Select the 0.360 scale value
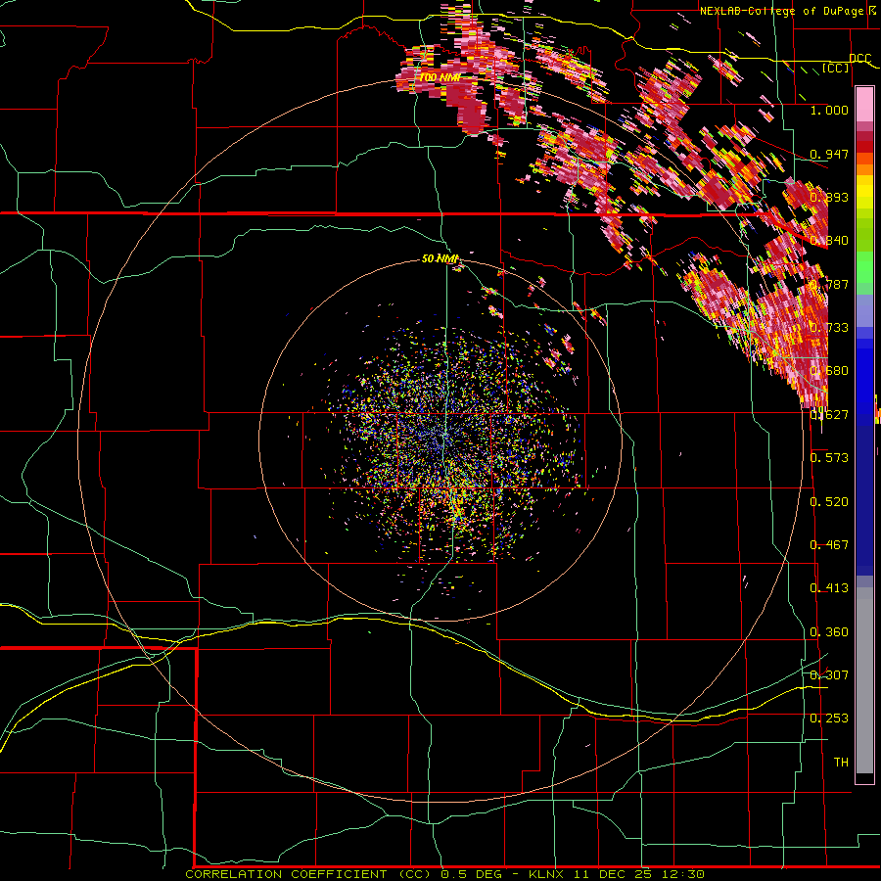The width and height of the screenshot is (881, 881). (829, 631)
